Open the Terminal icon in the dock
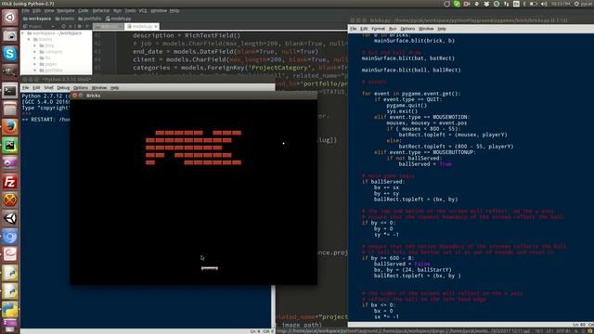Viewport: 594px width, 334px height. coord(10,91)
